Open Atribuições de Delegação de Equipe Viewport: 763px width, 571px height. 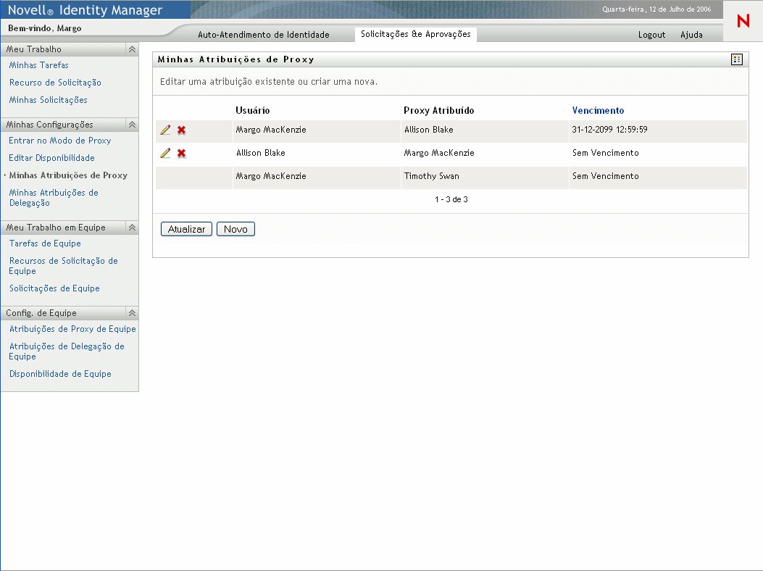pos(67,351)
